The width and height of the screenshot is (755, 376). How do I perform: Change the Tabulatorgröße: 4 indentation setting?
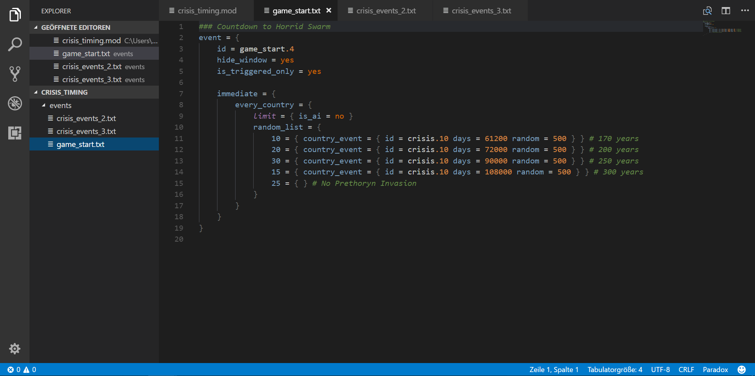615,370
